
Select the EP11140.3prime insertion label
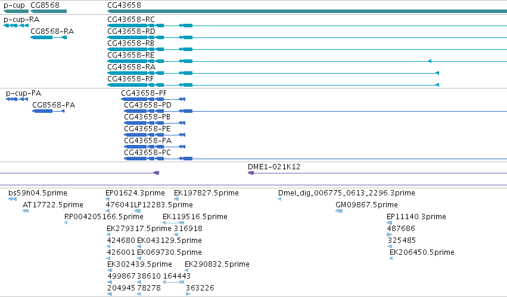coord(416,217)
